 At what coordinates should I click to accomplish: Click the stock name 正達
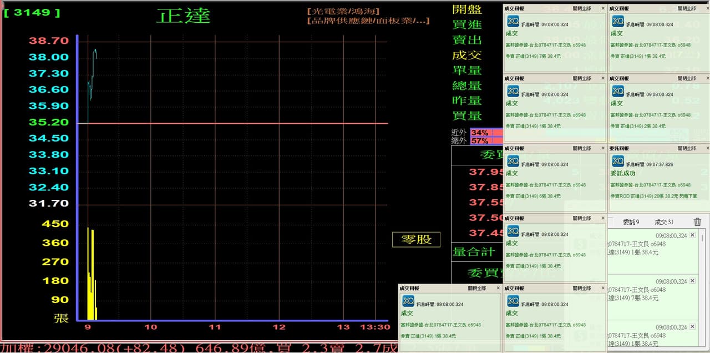click(183, 16)
